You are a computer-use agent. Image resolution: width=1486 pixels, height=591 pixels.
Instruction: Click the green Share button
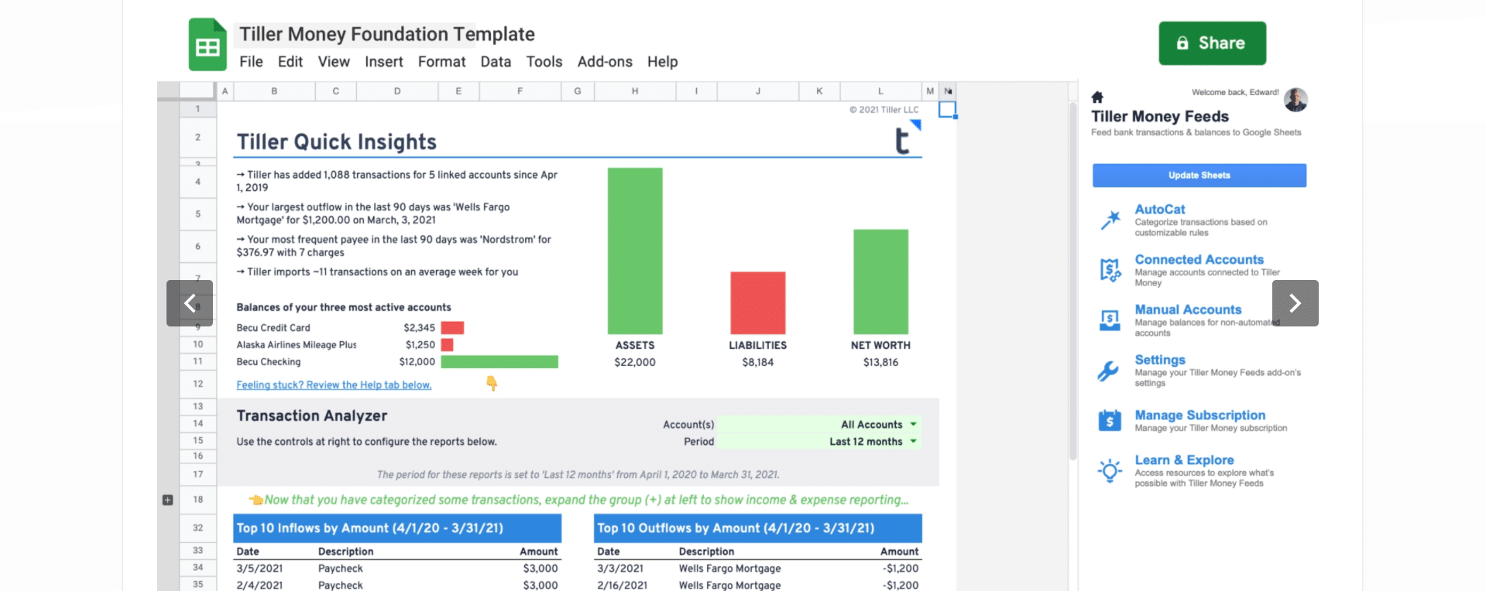[x=1212, y=43]
